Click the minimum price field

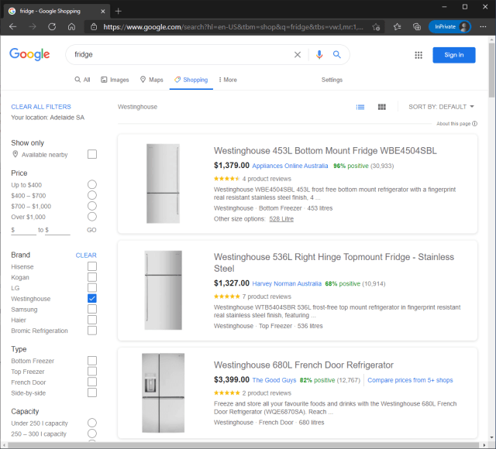click(x=26, y=230)
